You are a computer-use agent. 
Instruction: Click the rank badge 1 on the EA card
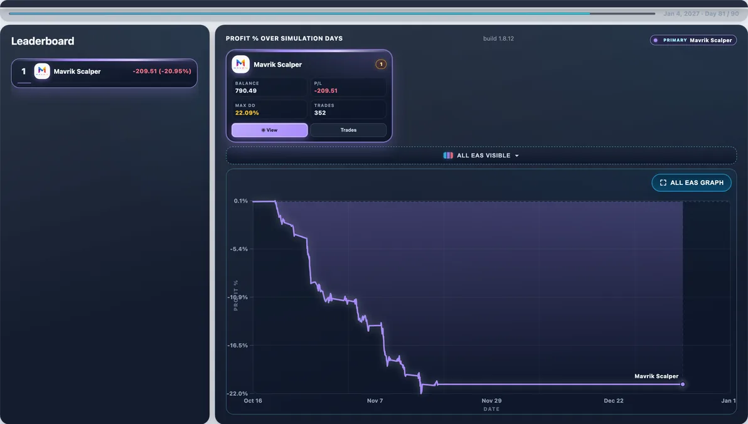(x=381, y=65)
